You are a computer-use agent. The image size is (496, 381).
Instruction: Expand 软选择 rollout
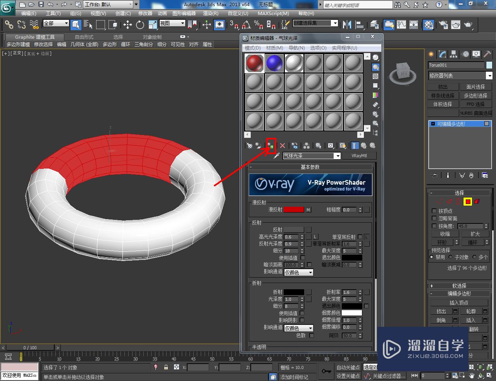[460, 286]
